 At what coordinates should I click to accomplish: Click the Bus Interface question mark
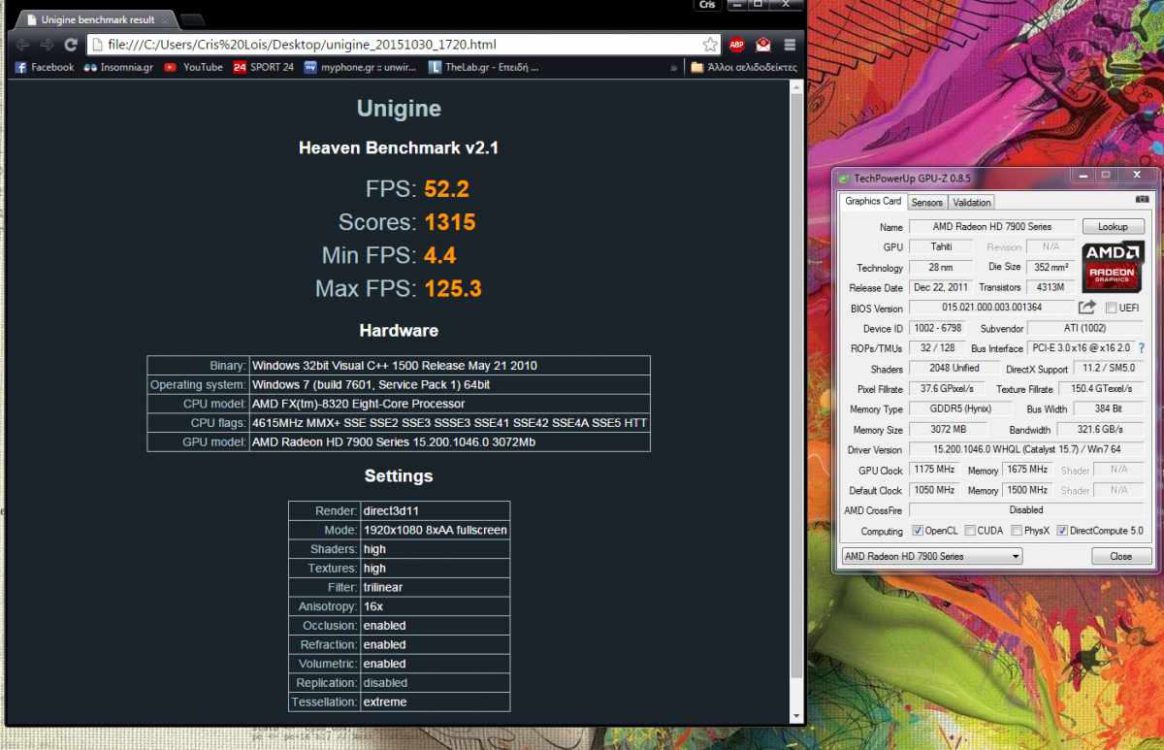(1142, 348)
